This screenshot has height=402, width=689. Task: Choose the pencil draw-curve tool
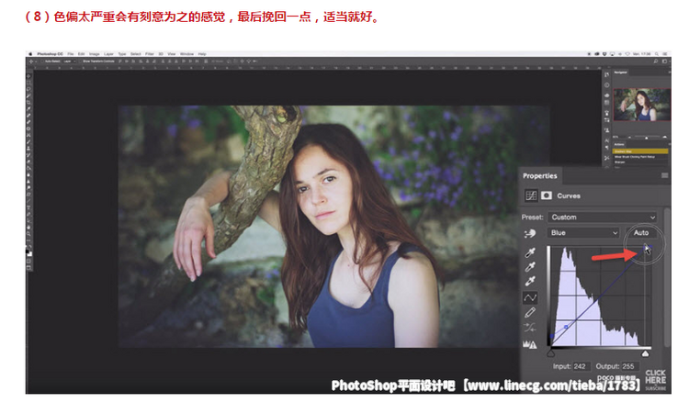(x=530, y=312)
